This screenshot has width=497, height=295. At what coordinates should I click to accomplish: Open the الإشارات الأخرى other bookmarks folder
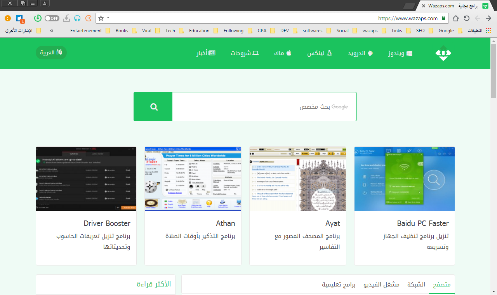23,31
